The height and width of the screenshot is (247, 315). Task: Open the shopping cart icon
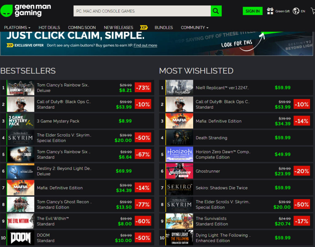[x=313, y=11]
